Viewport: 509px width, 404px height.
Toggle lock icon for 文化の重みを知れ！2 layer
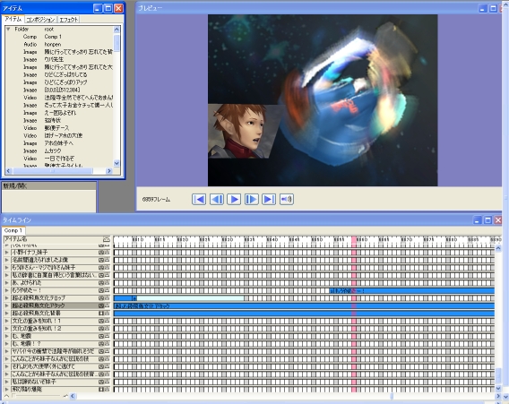[x=107, y=329]
